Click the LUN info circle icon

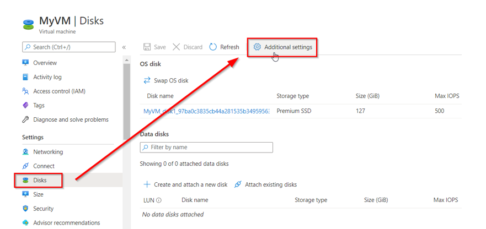(x=159, y=200)
